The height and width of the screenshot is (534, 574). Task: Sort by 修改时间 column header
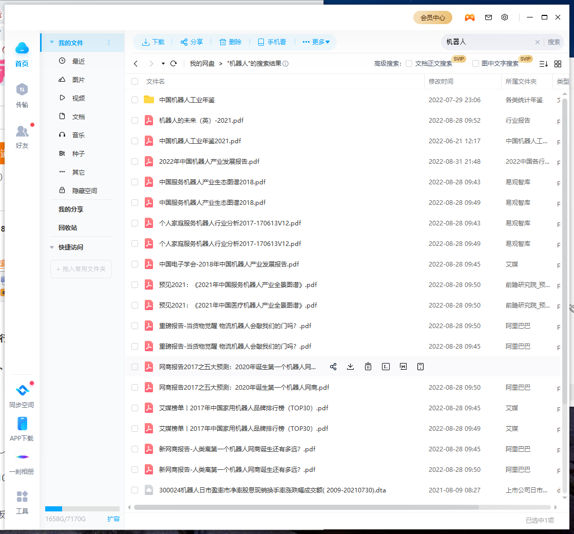point(441,81)
